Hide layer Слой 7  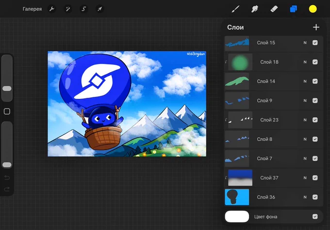tap(315, 158)
